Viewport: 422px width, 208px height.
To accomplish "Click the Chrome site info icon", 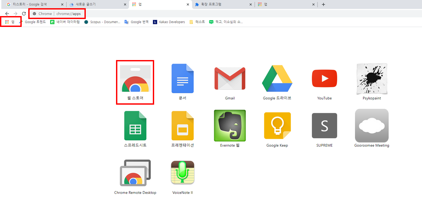I will click(x=35, y=14).
